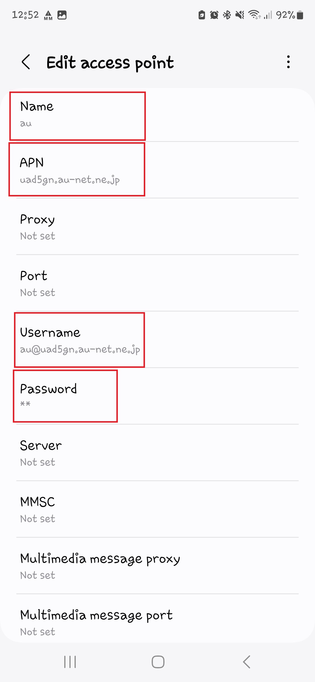Image resolution: width=315 pixels, height=682 pixels.
Task: Go to home screen via the navigation bar
Action: (158, 662)
